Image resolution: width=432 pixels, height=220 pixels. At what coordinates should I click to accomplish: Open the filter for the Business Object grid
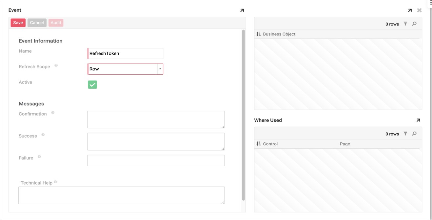(x=405, y=24)
